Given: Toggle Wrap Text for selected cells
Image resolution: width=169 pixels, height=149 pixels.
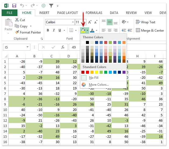Looking at the screenshot, I should pyautogui.click(x=145, y=22).
